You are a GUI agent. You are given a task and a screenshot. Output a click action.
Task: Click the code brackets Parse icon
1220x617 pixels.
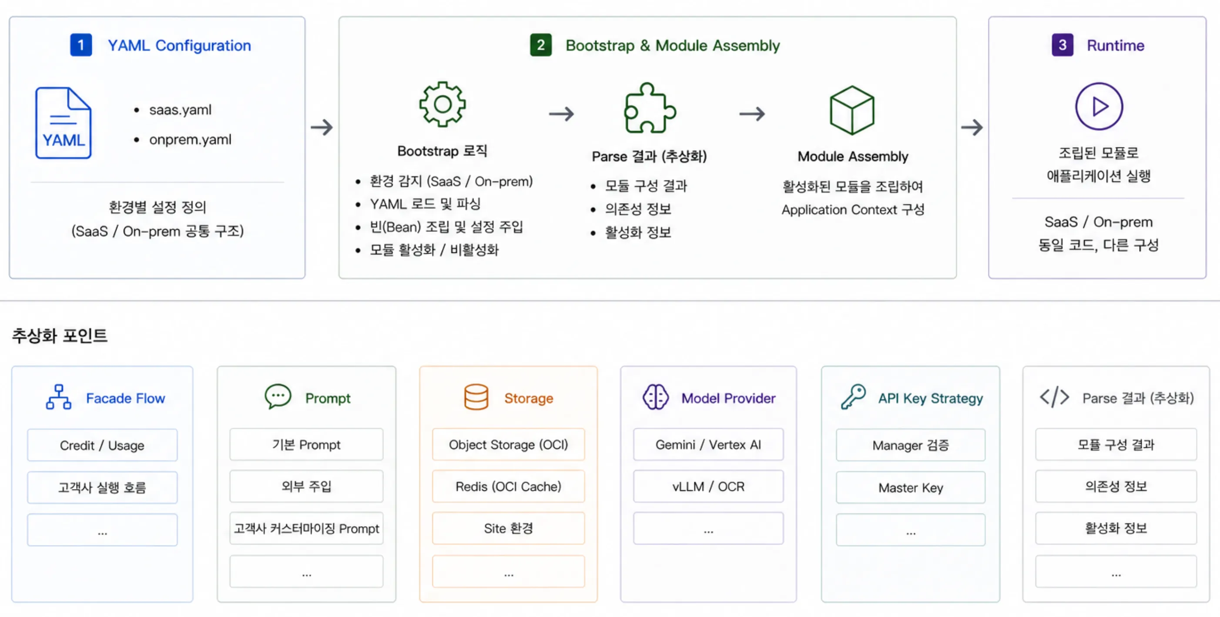[1054, 397]
